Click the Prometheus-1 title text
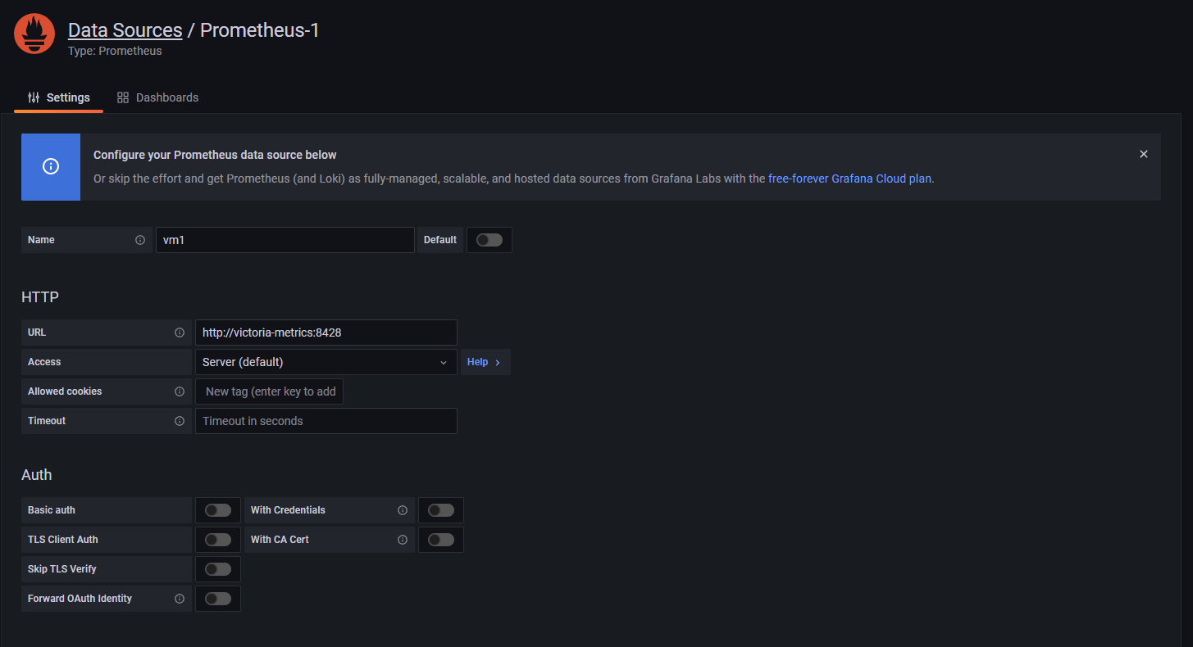1193x647 pixels. click(x=260, y=30)
